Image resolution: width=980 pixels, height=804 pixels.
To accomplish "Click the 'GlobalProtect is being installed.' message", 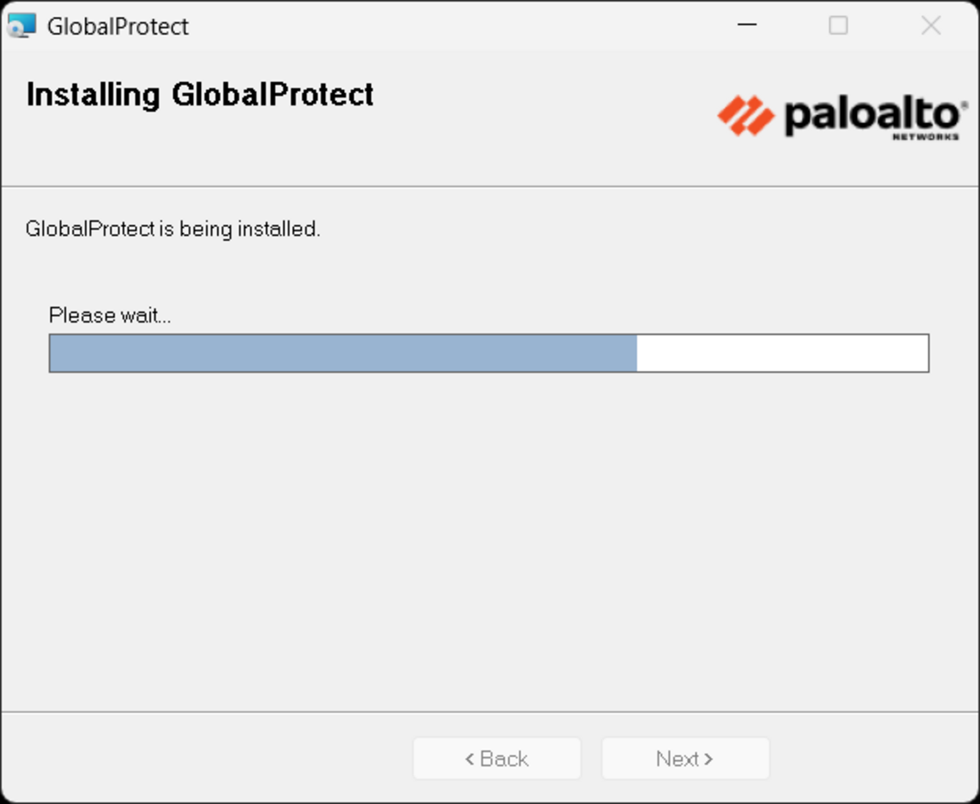I will point(173,229).
